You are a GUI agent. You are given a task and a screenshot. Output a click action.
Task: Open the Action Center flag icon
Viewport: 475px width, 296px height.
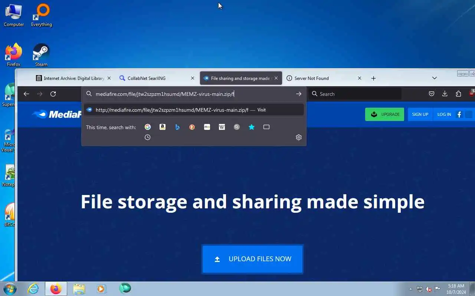point(438,289)
